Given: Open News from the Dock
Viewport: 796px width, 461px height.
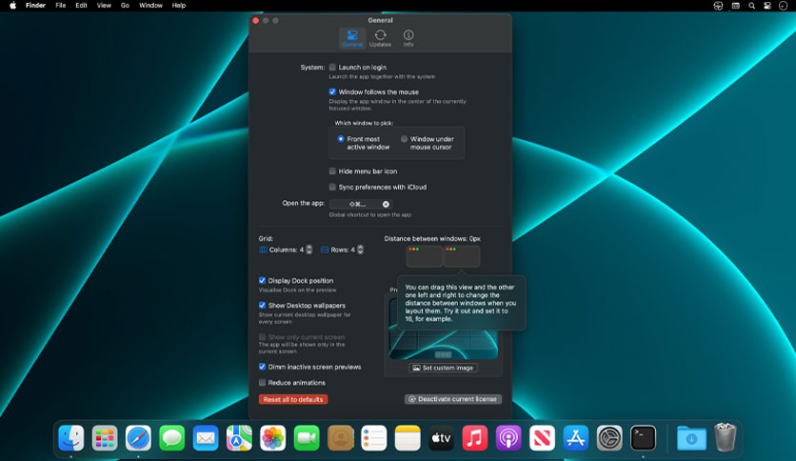Looking at the screenshot, I should [542, 437].
